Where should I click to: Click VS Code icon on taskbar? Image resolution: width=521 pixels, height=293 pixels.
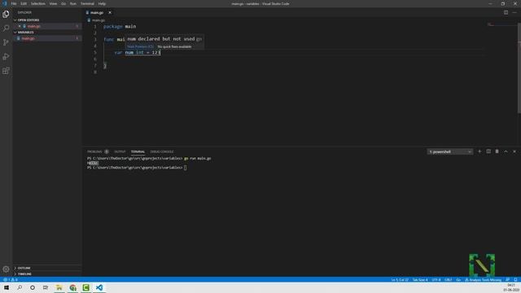tap(99, 287)
